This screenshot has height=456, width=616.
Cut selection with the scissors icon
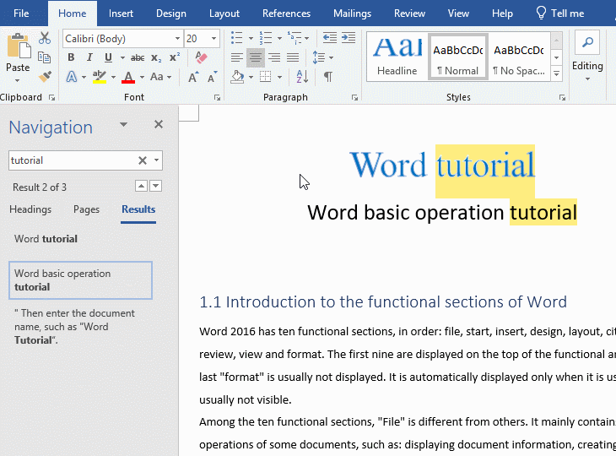pos(45,38)
